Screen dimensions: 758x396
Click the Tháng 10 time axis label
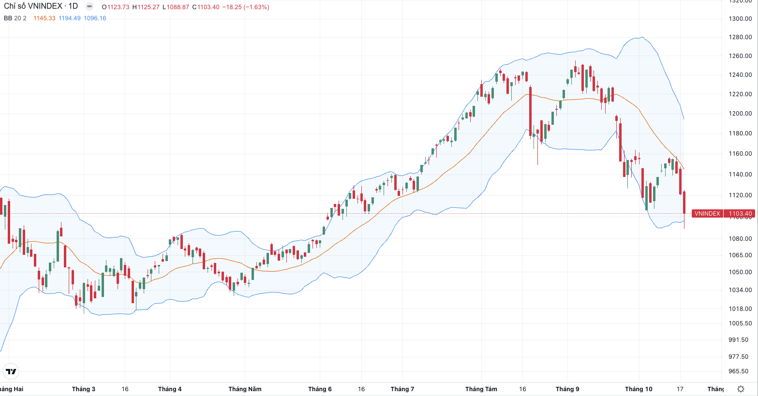[x=639, y=389]
